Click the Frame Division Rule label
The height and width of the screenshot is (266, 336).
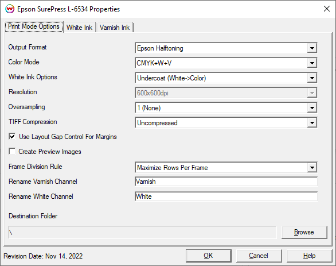point(36,167)
